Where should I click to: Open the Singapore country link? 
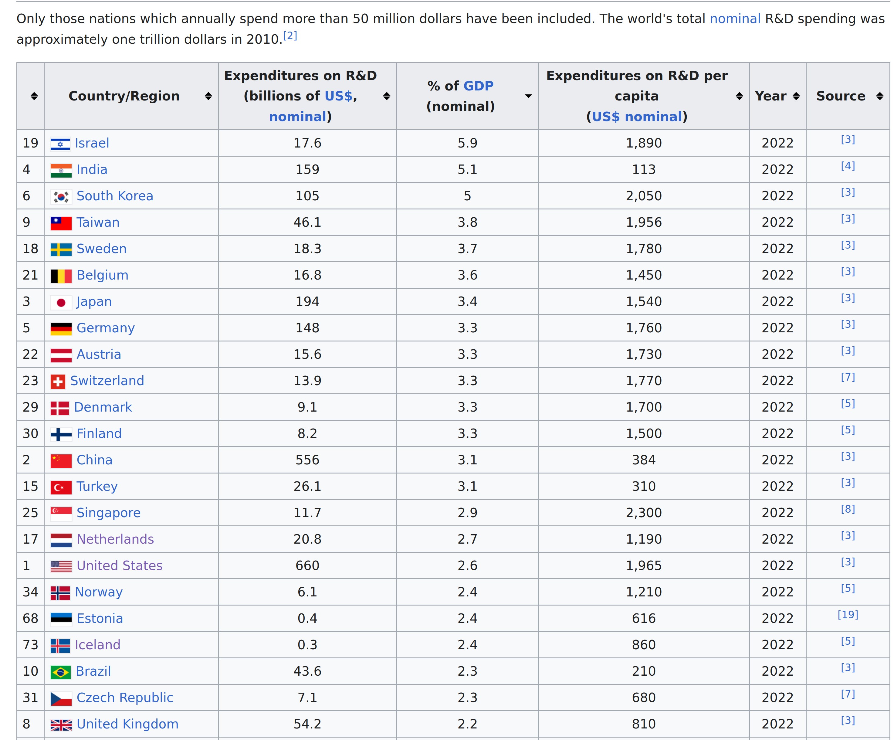109,513
